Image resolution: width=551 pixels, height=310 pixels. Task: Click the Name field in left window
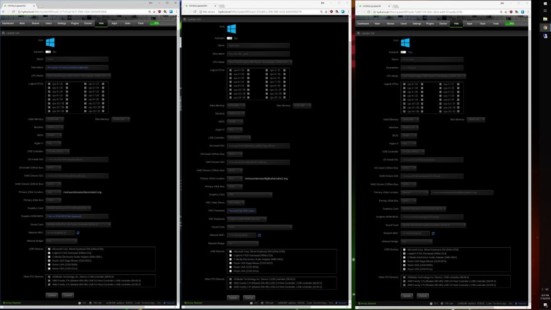tap(77, 59)
